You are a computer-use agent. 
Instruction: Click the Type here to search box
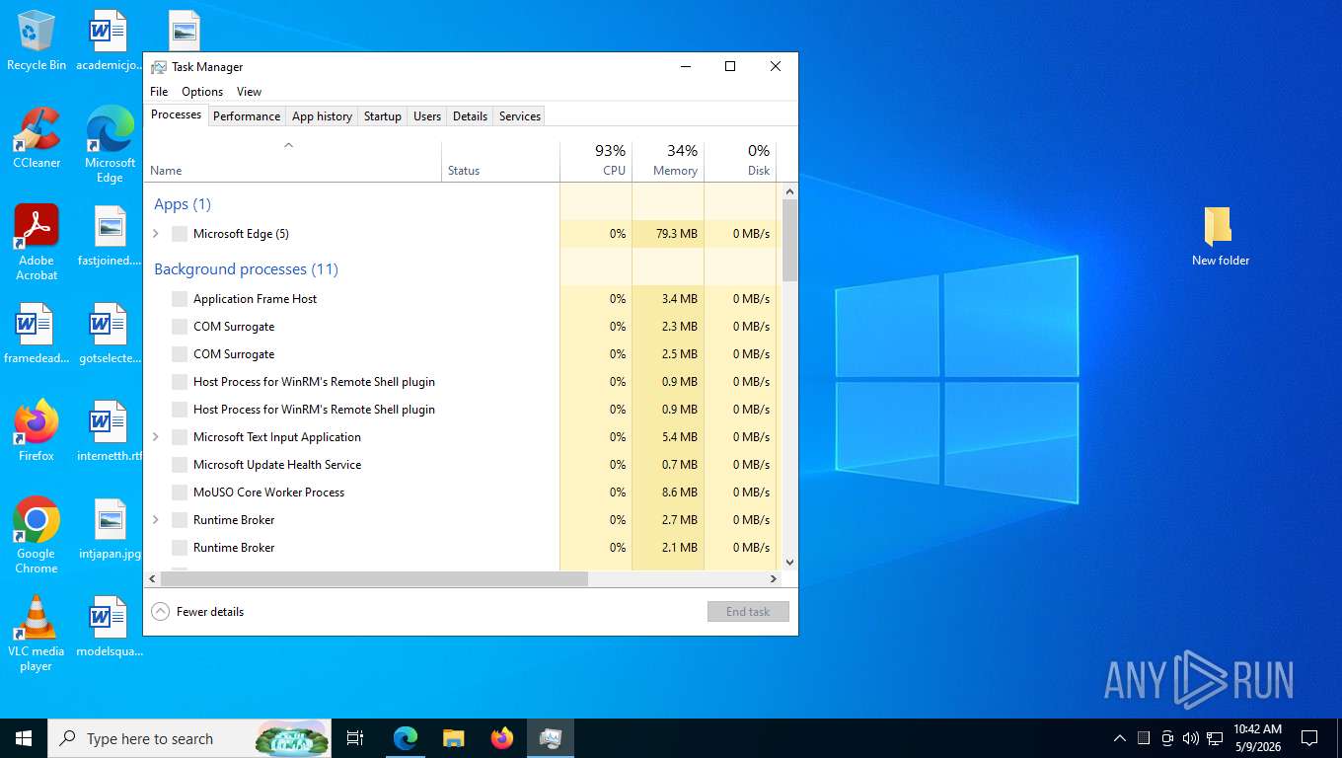pyautogui.click(x=188, y=738)
